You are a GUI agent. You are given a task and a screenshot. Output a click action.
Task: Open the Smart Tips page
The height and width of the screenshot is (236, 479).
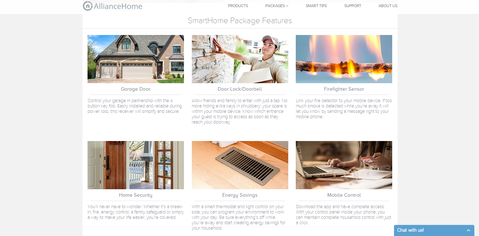pyautogui.click(x=316, y=6)
